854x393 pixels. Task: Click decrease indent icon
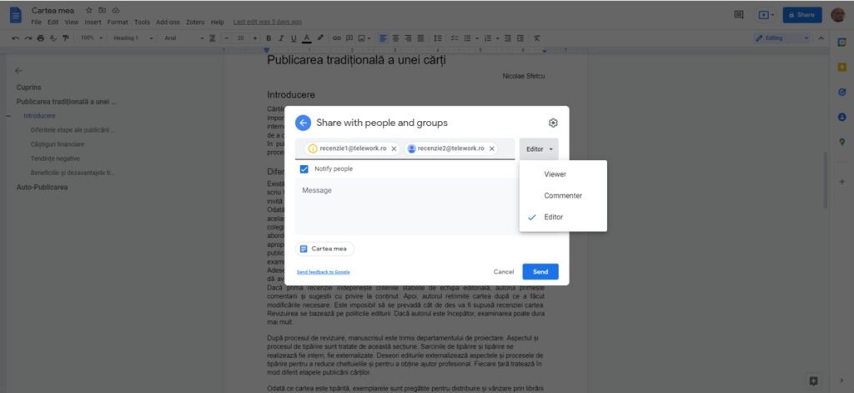pos(508,38)
